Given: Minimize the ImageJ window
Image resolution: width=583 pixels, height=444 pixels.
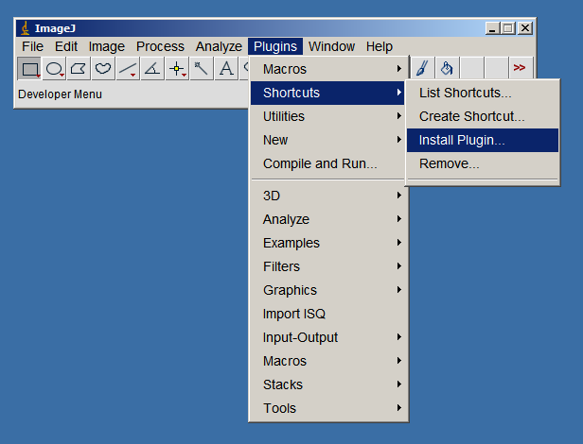Looking at the screenshot, I should pos(492,28).
